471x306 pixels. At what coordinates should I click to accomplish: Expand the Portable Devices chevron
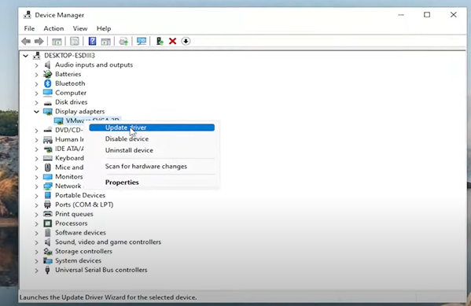point(36,195)
